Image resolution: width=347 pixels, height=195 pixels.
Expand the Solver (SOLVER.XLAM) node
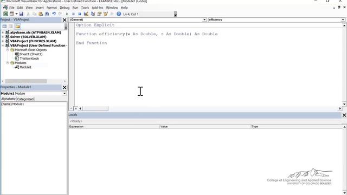pyautogui.click(x=3, y=37)
